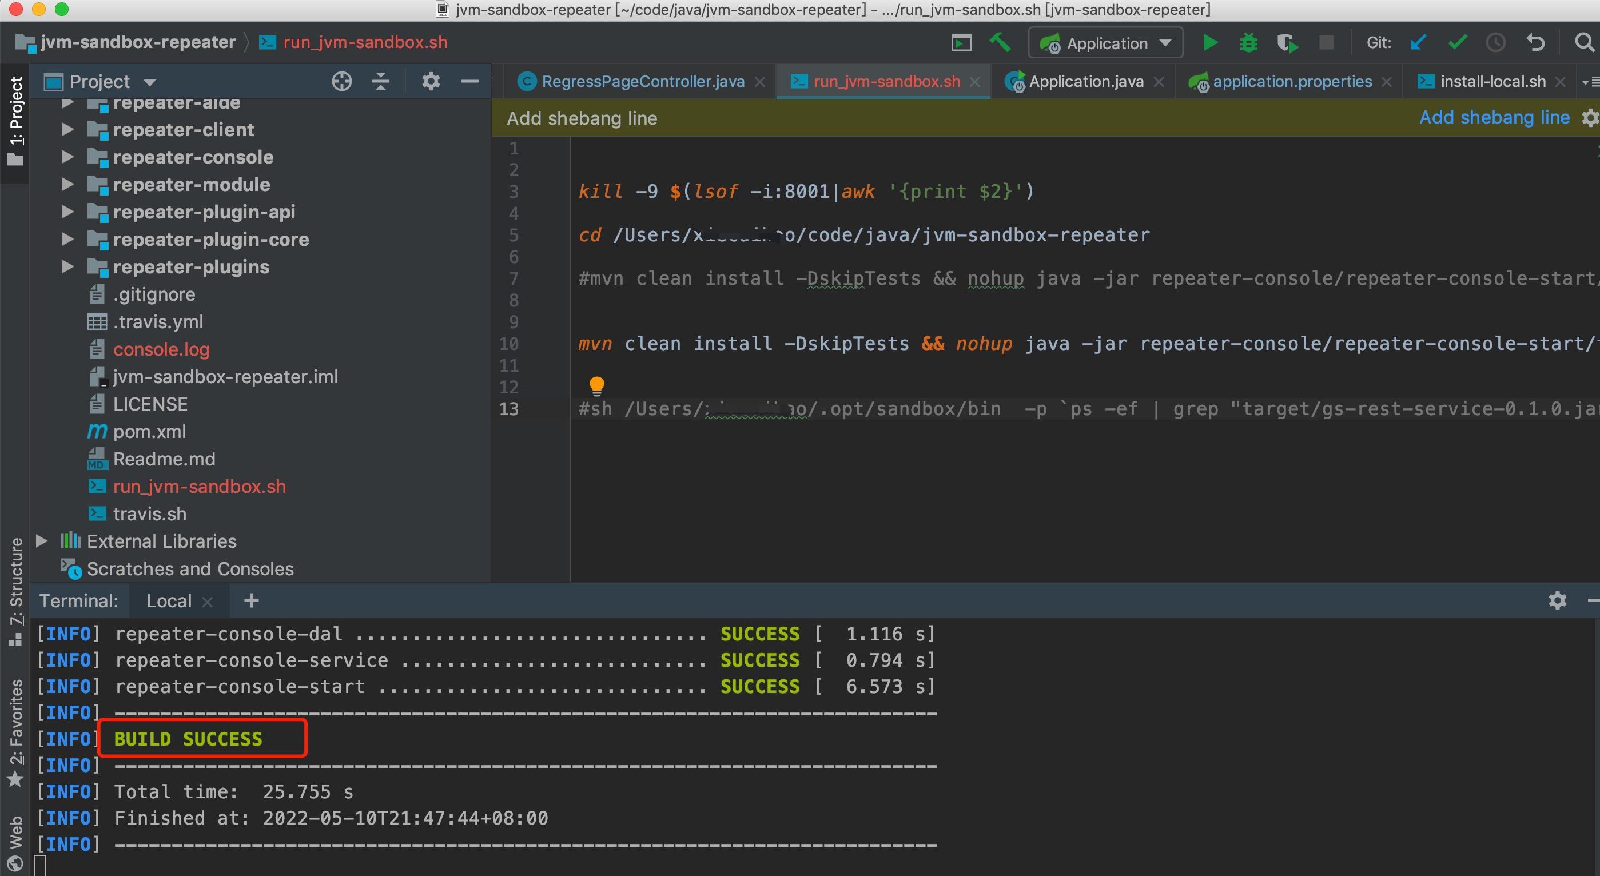Expand the External Libraries node
This screenshot has height=876, width=1600.
[x=42, y=541]
